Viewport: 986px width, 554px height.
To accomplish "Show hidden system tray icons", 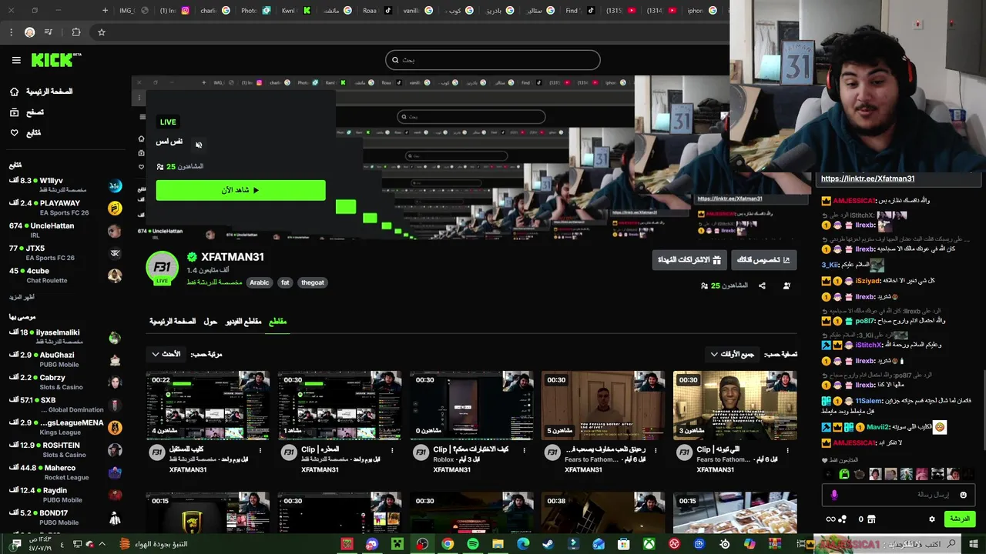I will pyautogui.click(x=101, y=544).
